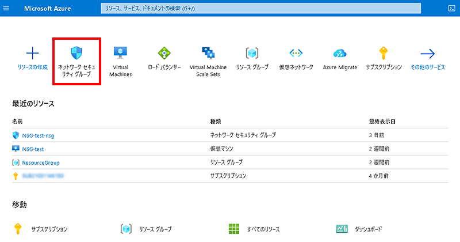Go to サブスクリプション under 移動
Image resolution: width=460 pixels, height=242 pixels.
point(49,229)
